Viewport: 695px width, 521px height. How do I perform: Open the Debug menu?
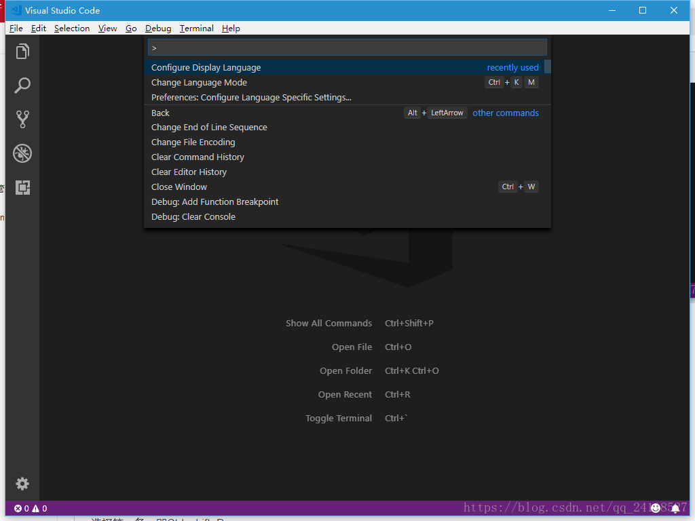[158, 28]
